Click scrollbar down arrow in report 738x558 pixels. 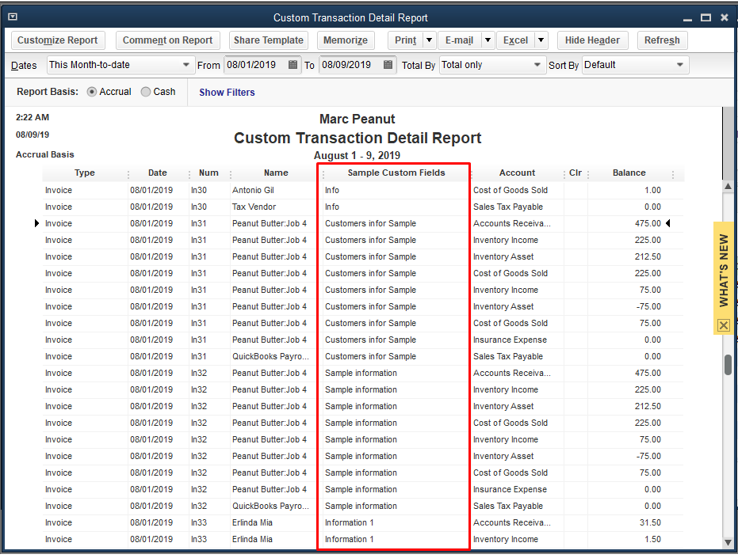(x=728, y=542)
